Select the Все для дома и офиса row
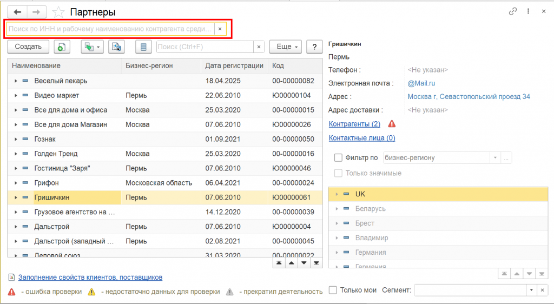The width and height of the screenshot is (554, 304). pos(165,110)
